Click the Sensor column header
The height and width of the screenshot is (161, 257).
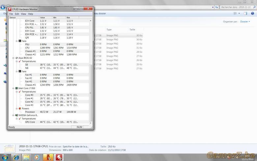coord(24,17)
